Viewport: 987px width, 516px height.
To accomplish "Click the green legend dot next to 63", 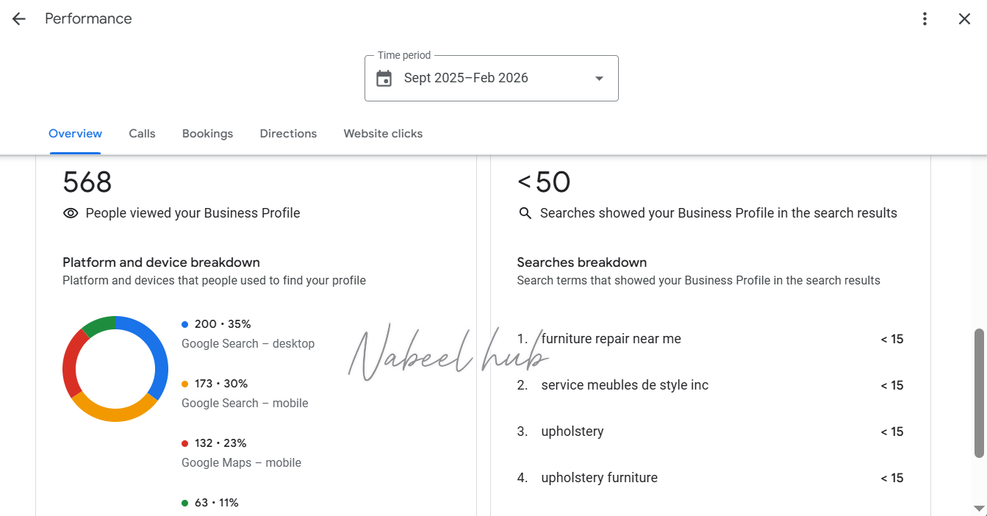I will coord(185,503).
